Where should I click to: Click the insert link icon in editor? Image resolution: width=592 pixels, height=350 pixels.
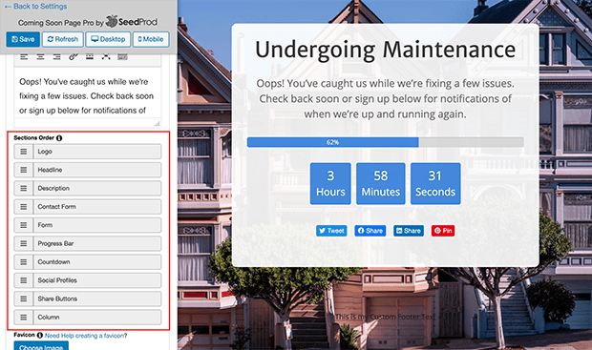74,57
